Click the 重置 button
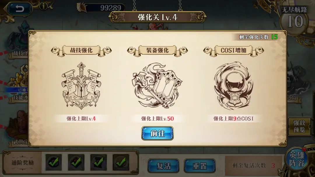This screenshot has height=177, width=315. click(200, 166)
